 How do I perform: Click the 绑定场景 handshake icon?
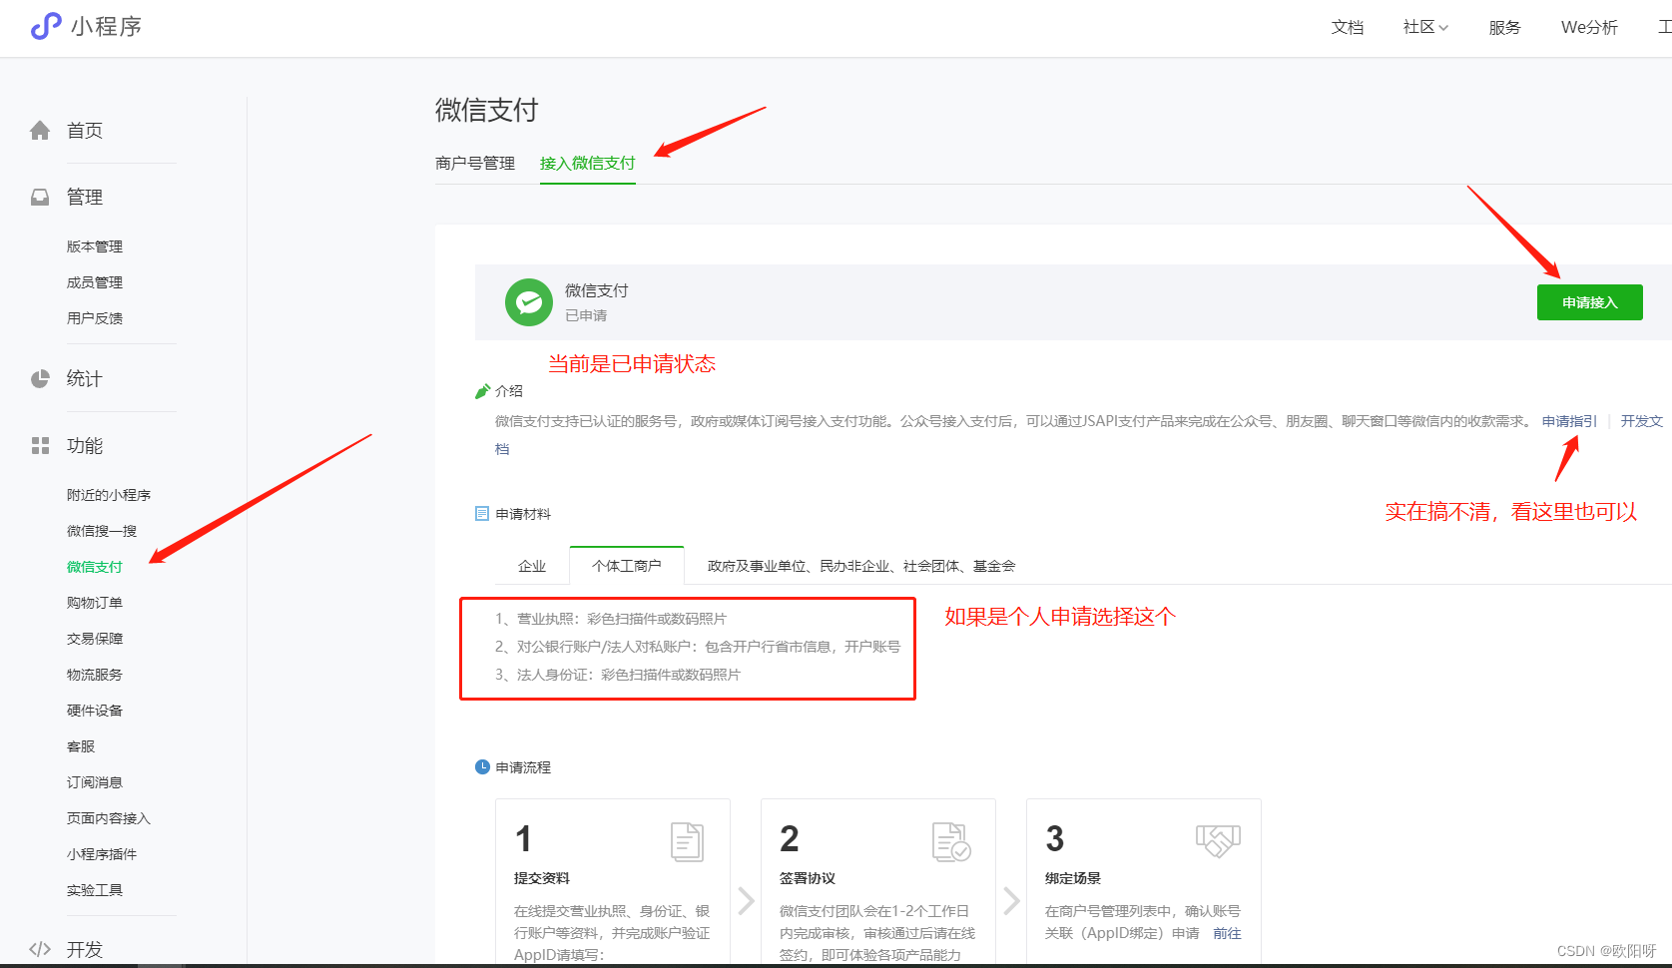pyautogui.click(x=1218, y=841)
